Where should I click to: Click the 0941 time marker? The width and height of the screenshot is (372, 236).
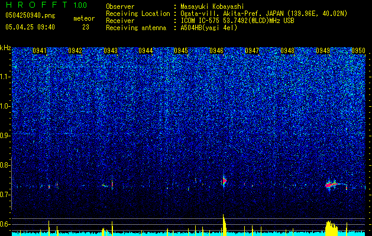coord(40,51)
